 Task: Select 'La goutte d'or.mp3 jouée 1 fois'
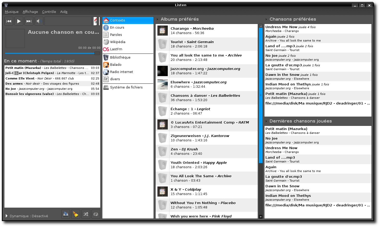point(318,67)
